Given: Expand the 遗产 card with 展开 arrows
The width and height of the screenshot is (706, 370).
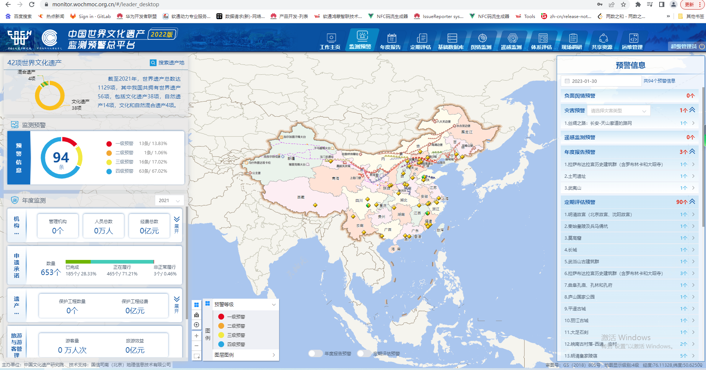Looking at the screenshot, I should point(177,305).
